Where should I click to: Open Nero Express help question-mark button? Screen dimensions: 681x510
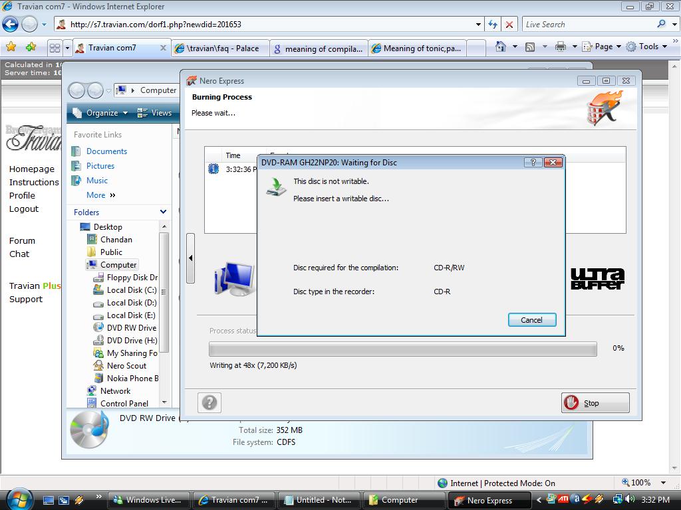(x=209, y=403)
